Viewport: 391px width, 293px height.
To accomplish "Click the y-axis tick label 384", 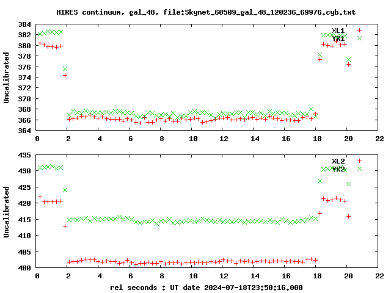I will 24,24.
